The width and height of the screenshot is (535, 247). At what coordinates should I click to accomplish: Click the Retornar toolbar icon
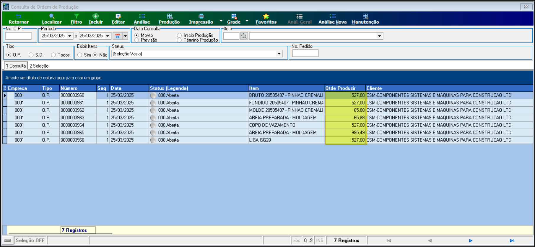(x=19, y=19)
